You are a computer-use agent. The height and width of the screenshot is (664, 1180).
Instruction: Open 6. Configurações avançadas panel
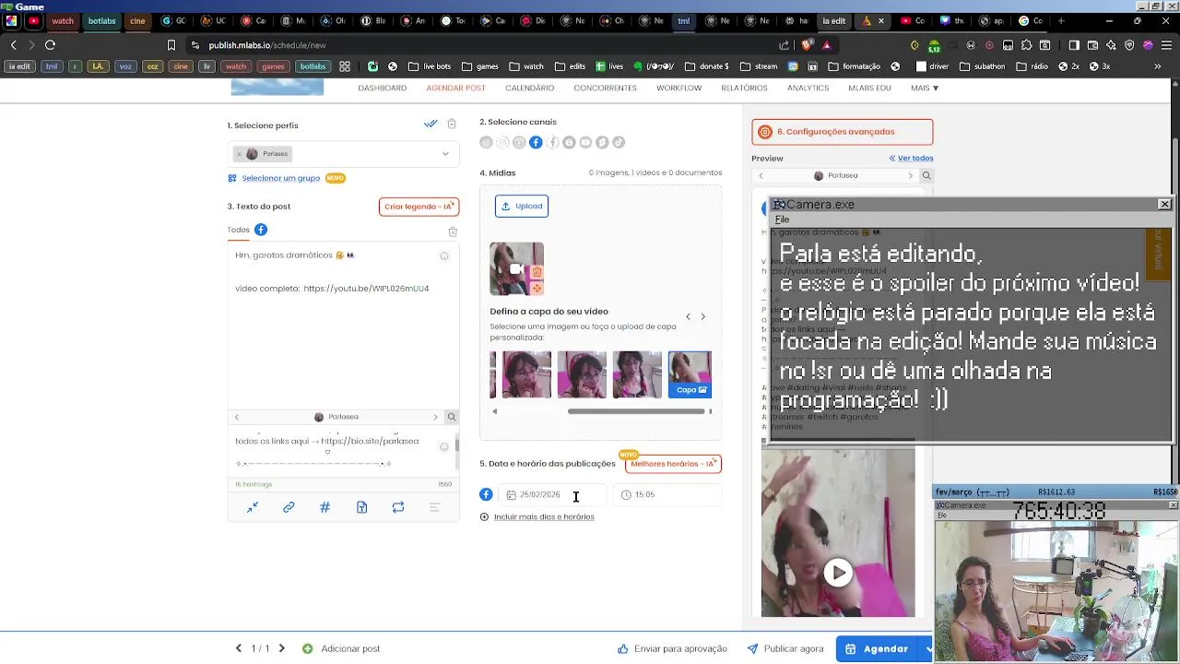[843, 132]
